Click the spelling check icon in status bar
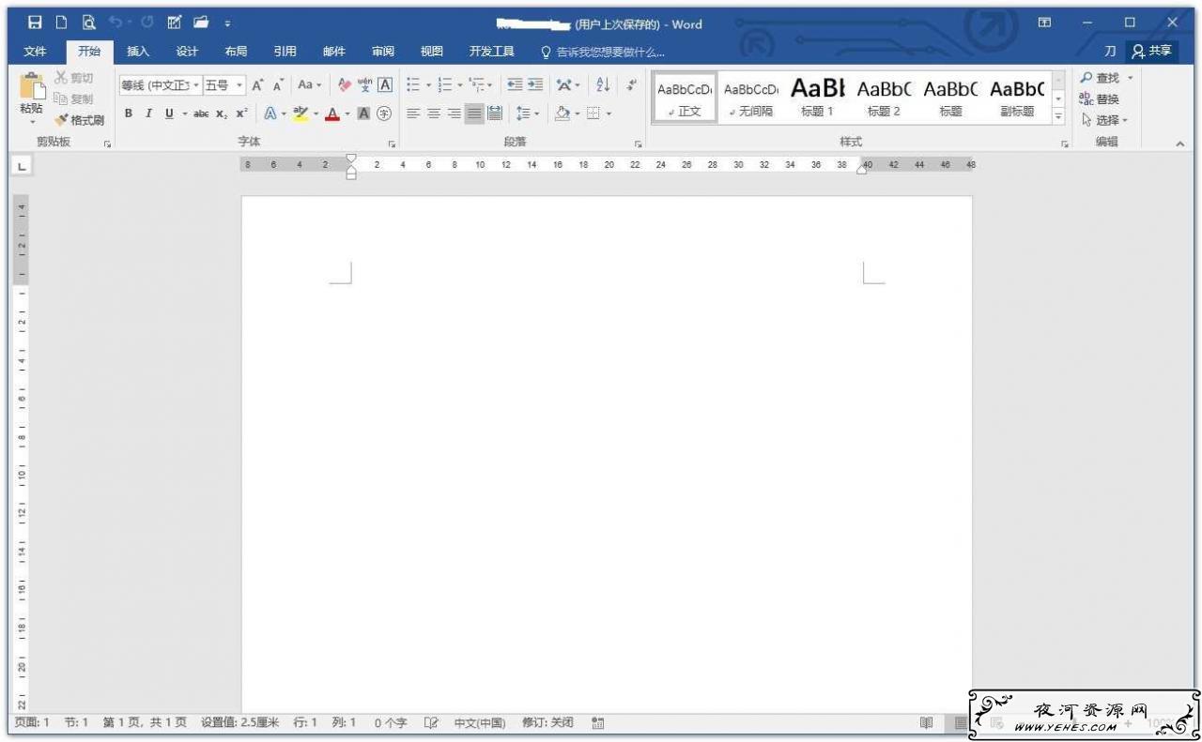 [x=431, y=723]
